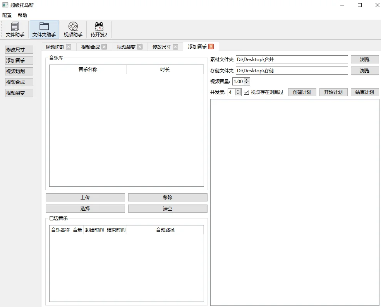
Task: Switch to the 修改尺寸 tab
Action: [161, 47]
